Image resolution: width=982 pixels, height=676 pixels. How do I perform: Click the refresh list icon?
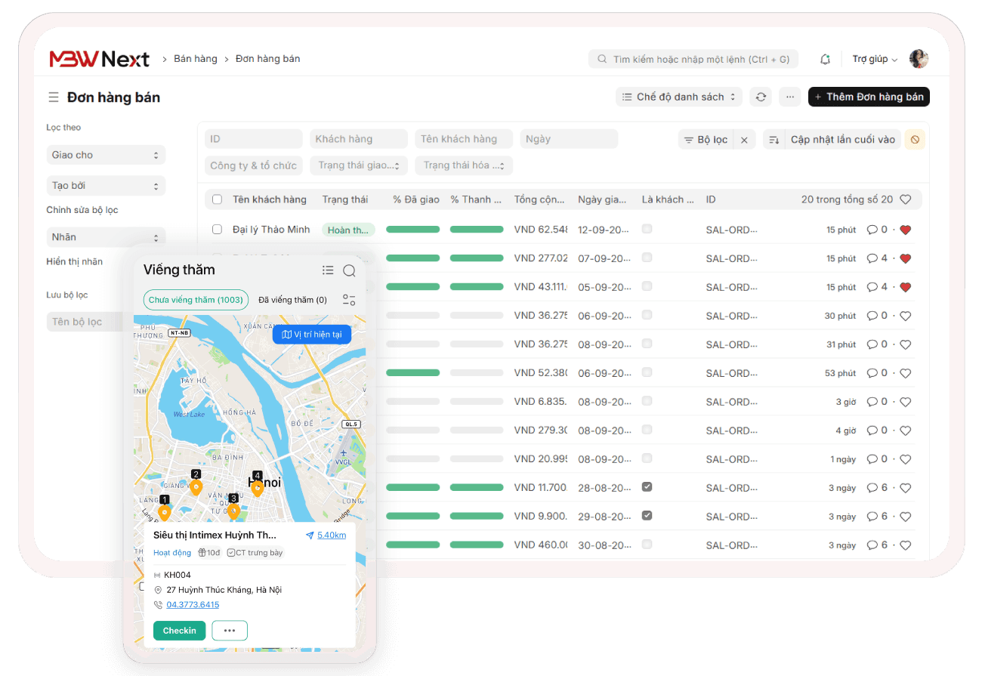[x=761, y=97]
